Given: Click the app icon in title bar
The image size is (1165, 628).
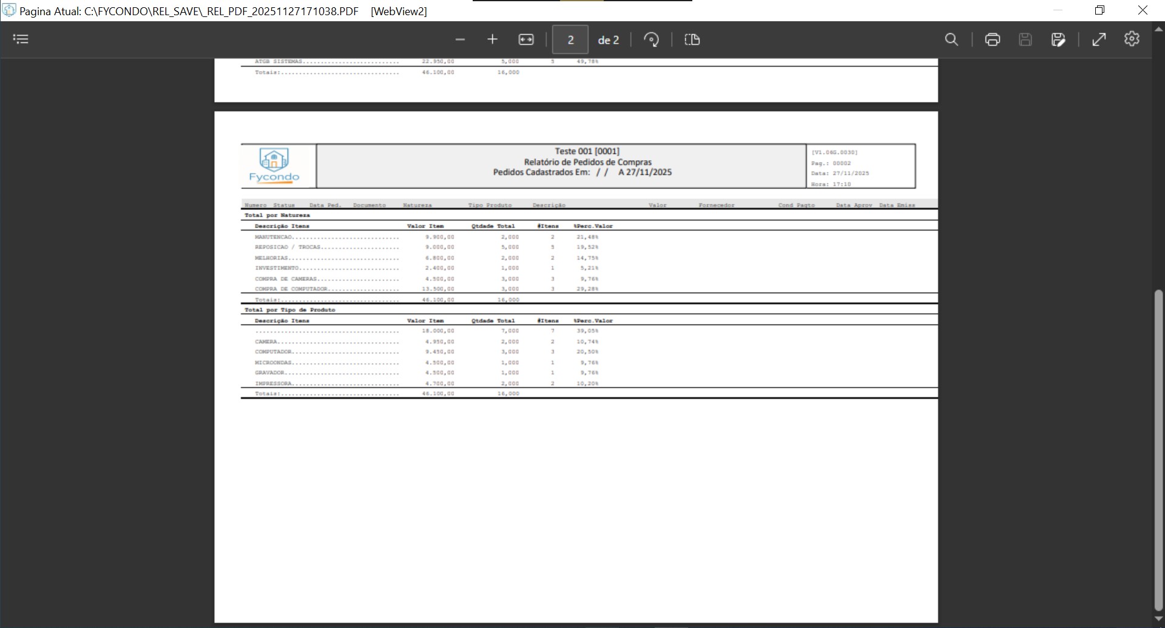Looking at the screenshot, I should [x=9, y=10].
